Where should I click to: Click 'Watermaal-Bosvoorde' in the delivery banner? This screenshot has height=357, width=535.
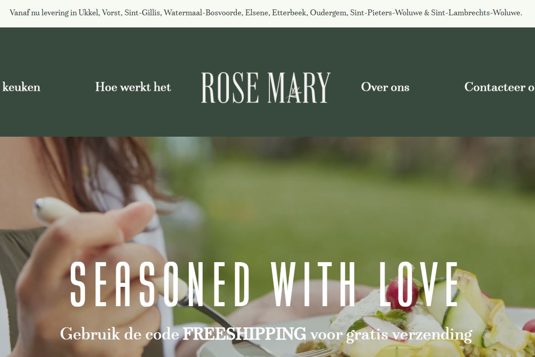pyautogui.click(x=203, y=13)
